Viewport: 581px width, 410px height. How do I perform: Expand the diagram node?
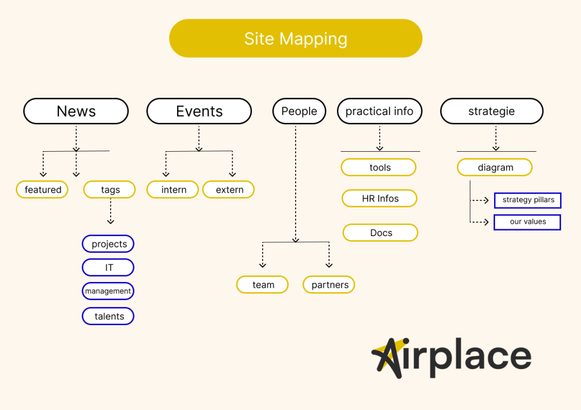pos(495,168)
